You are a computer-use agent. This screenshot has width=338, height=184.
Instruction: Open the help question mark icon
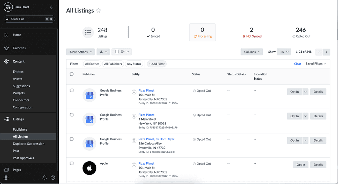point(53,177)
